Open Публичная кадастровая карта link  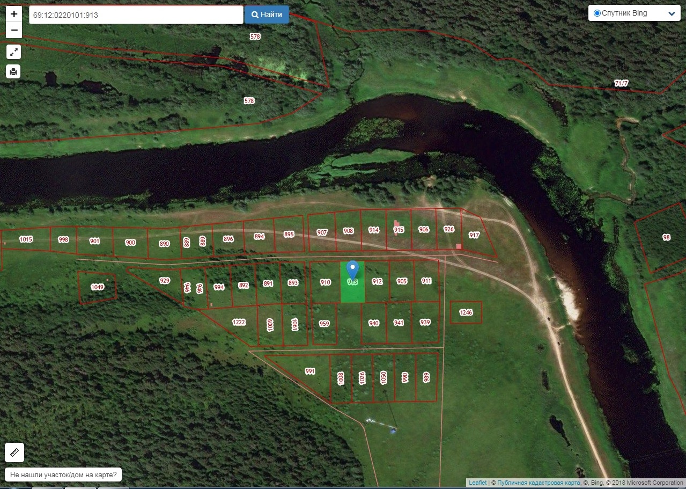tap(539, 483)
